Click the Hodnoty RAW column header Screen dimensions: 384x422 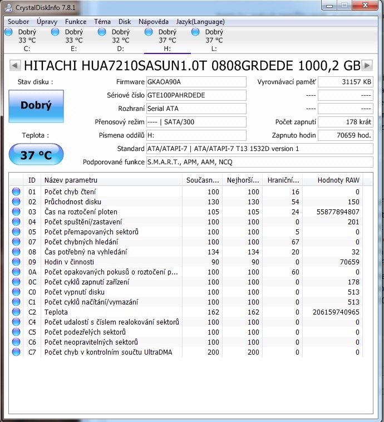[x=333, y=180]
